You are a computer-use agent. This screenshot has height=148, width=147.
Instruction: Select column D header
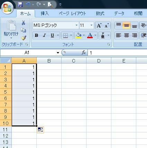[99, 61]
